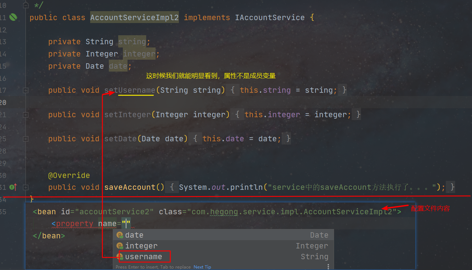Click the setDate method name
Viewport: 472px width, 270px height.
tap(120, 139)
